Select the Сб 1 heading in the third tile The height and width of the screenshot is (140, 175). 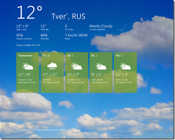click(70, 56)
